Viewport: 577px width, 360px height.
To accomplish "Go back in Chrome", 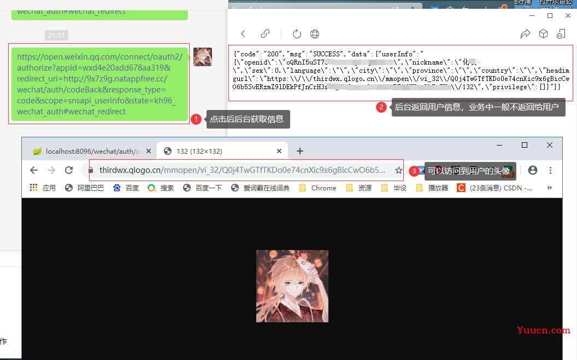I will 34,170.
